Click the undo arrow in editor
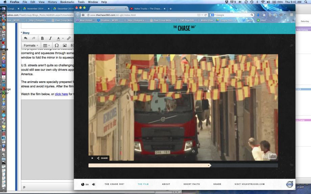311x194 pixels. (26, 38)
